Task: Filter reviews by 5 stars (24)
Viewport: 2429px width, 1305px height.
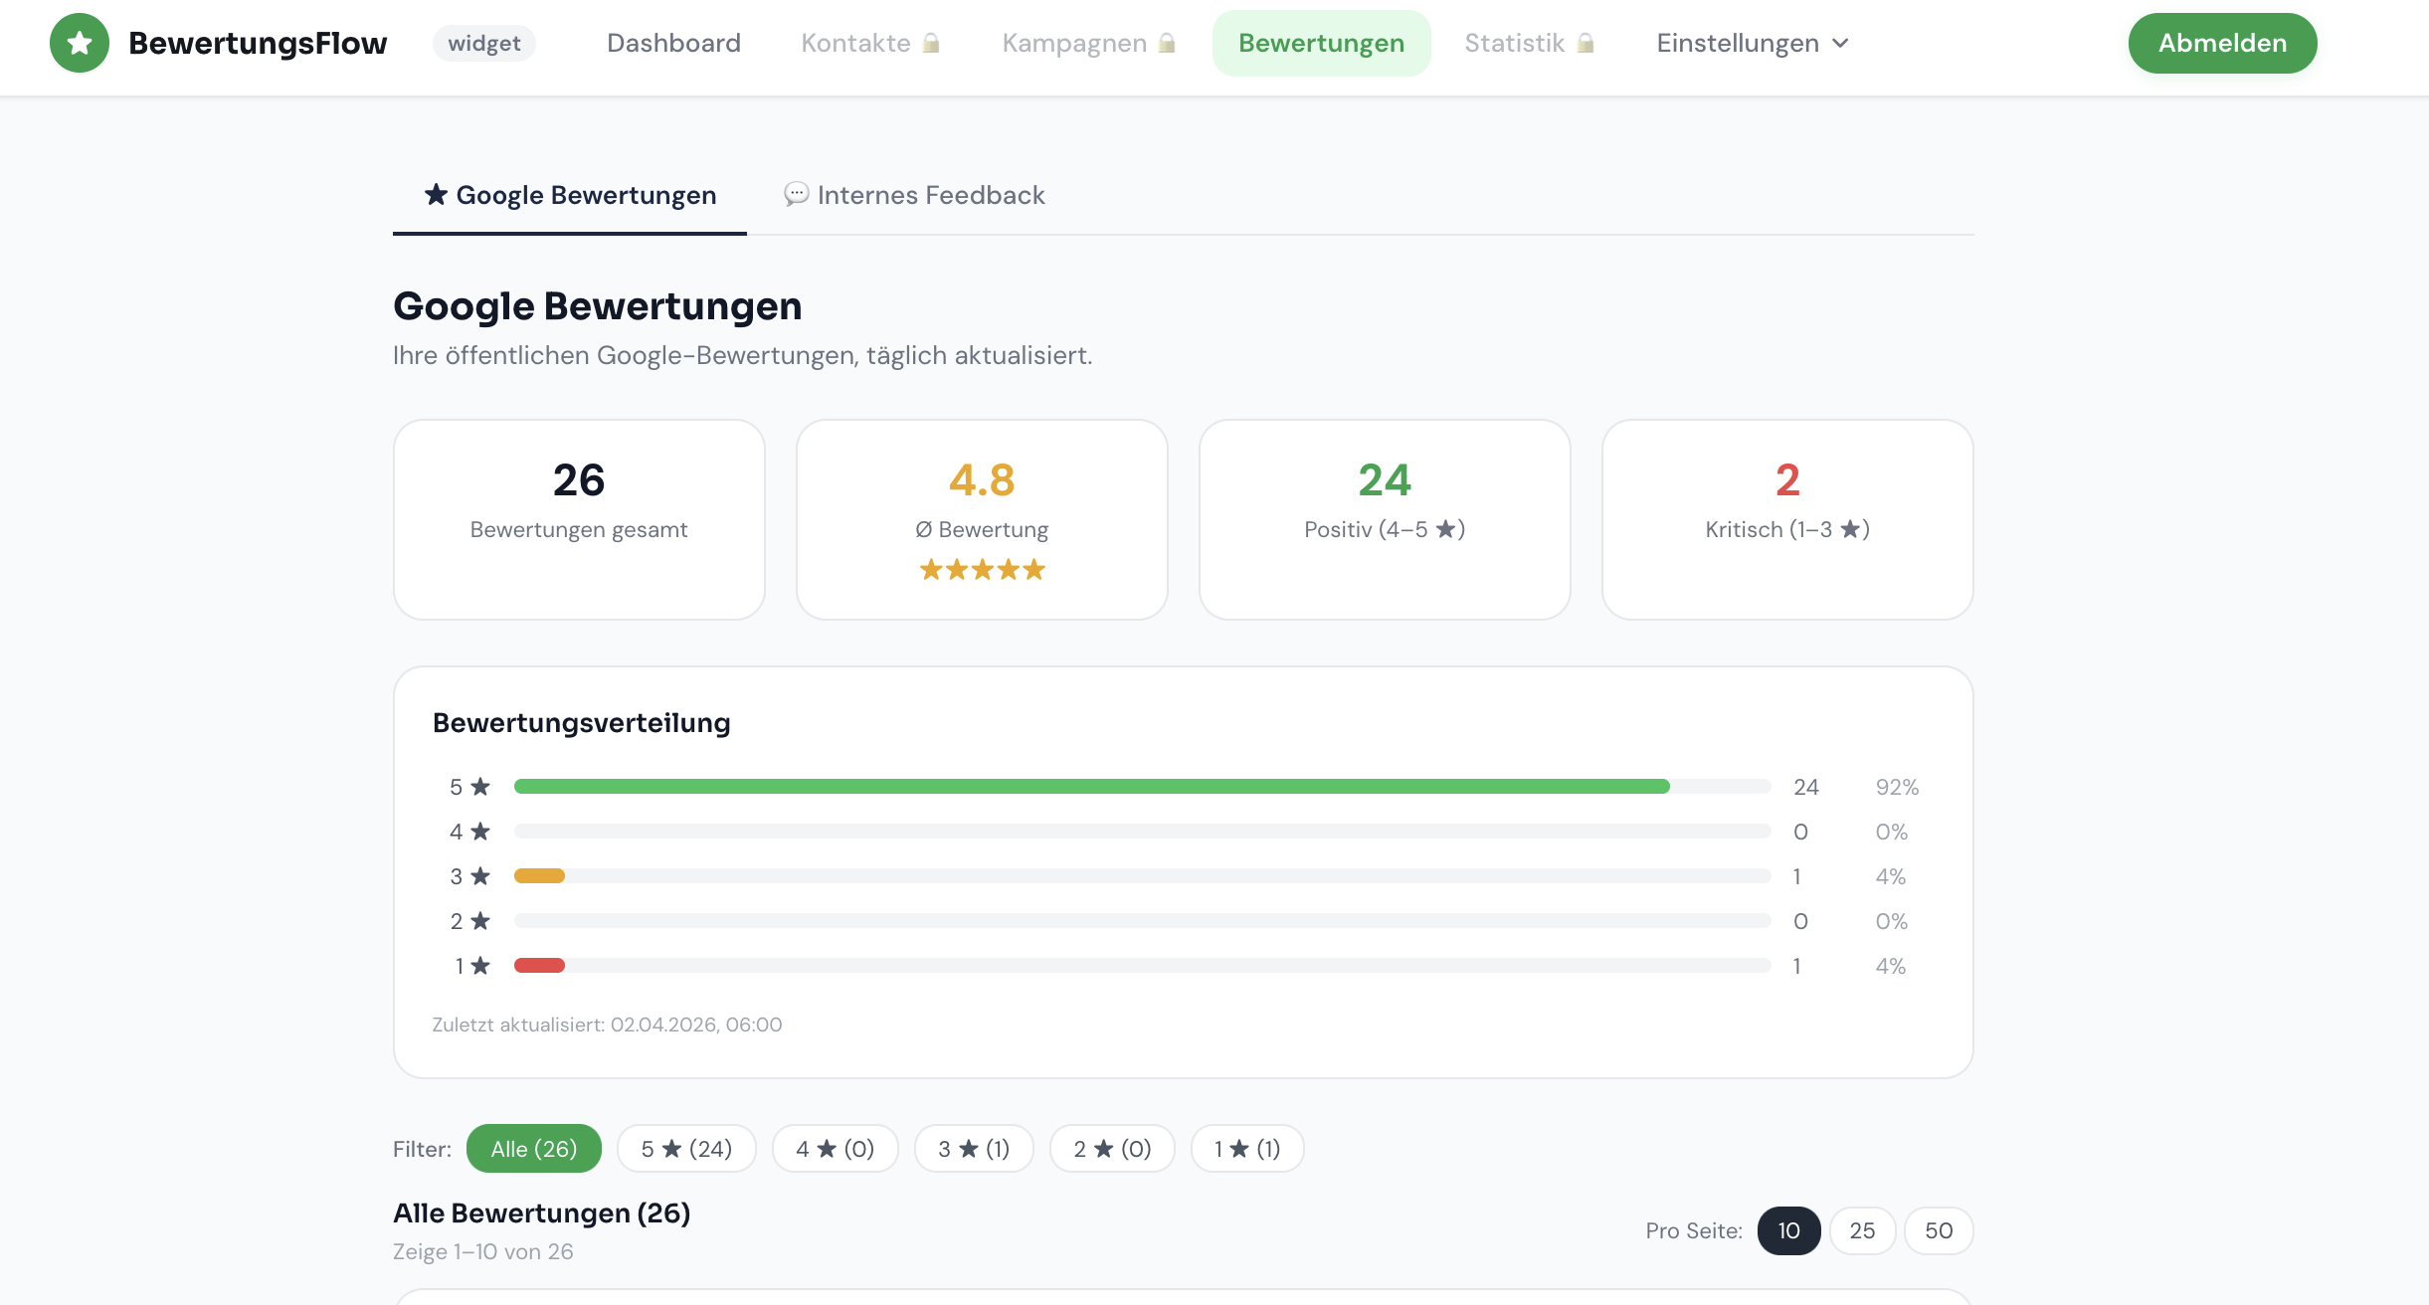Action: click(686, 1149)
